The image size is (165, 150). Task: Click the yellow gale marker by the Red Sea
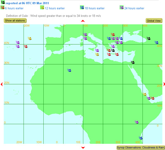coord(144,94)
